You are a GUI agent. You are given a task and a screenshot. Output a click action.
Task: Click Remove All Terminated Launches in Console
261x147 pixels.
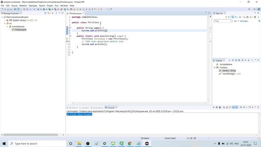(x=220, y=107)
